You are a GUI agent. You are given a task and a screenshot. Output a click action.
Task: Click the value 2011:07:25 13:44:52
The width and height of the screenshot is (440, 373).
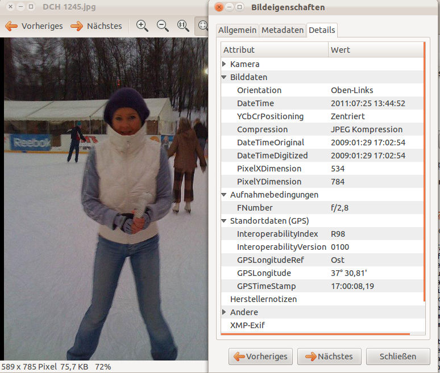coord(368,103)
